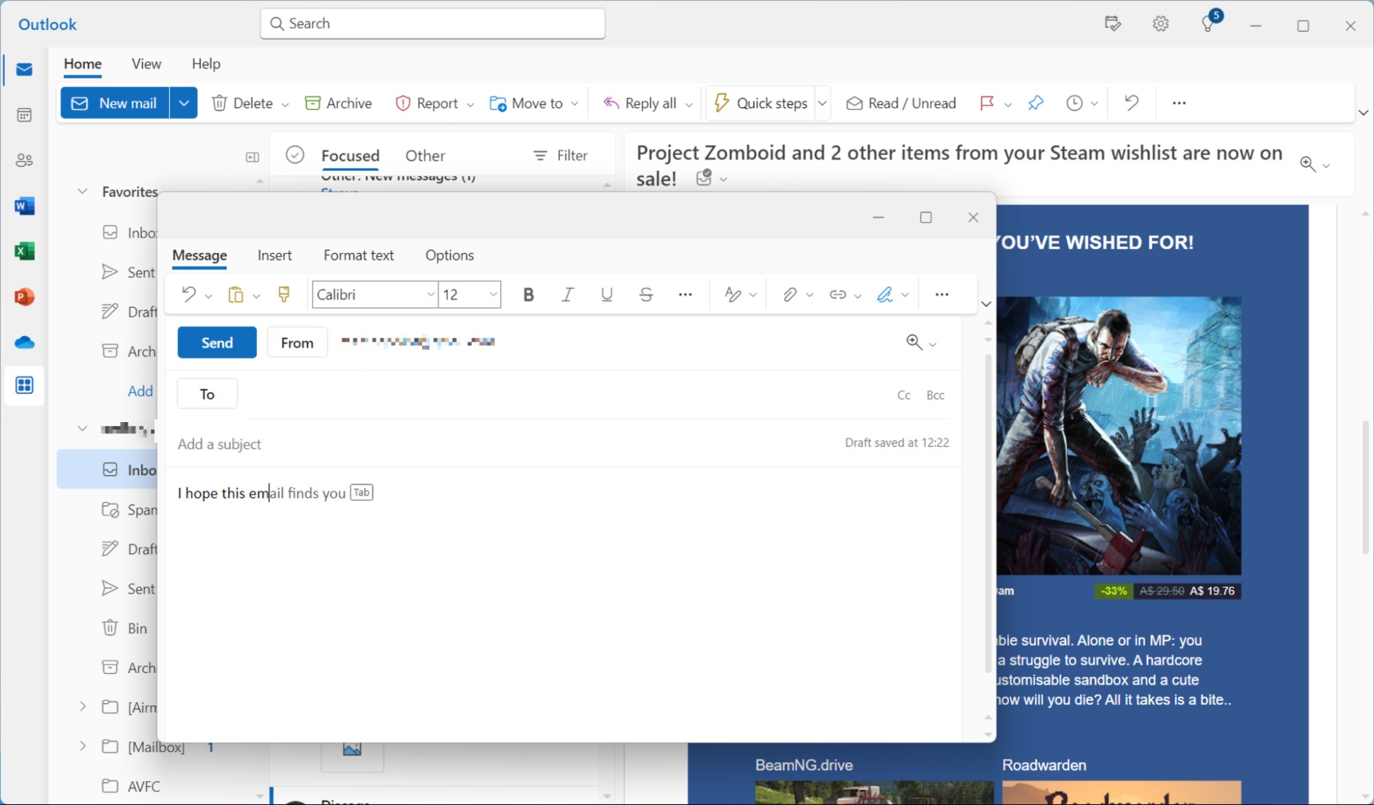Expand the message overflow toolbar menu
This screenshot has width=1374, height=805.
942,295
